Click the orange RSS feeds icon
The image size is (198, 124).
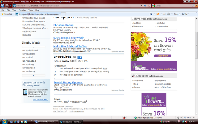(158, 14)
